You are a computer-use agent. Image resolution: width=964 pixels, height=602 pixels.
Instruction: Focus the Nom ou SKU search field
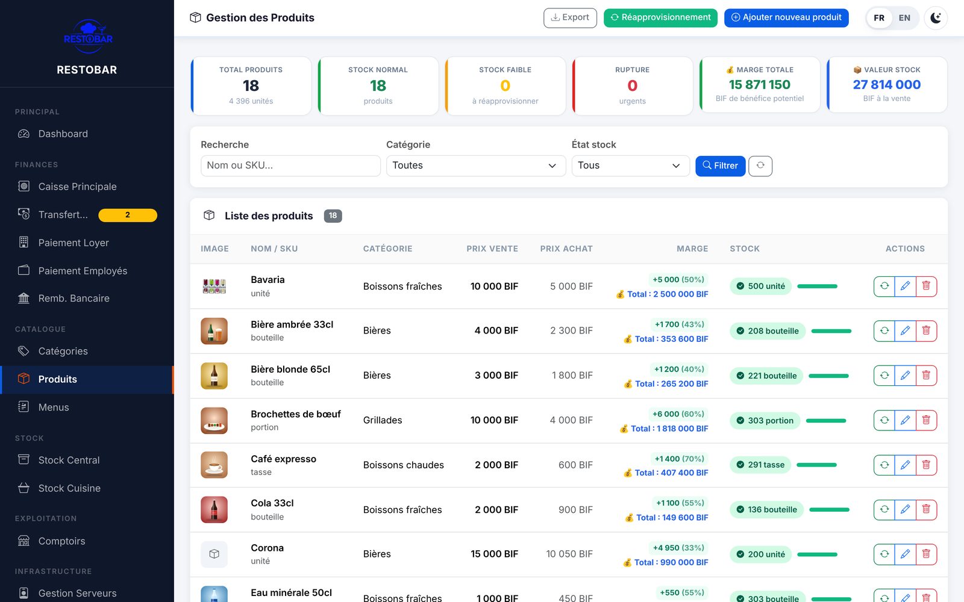(290, 166)
